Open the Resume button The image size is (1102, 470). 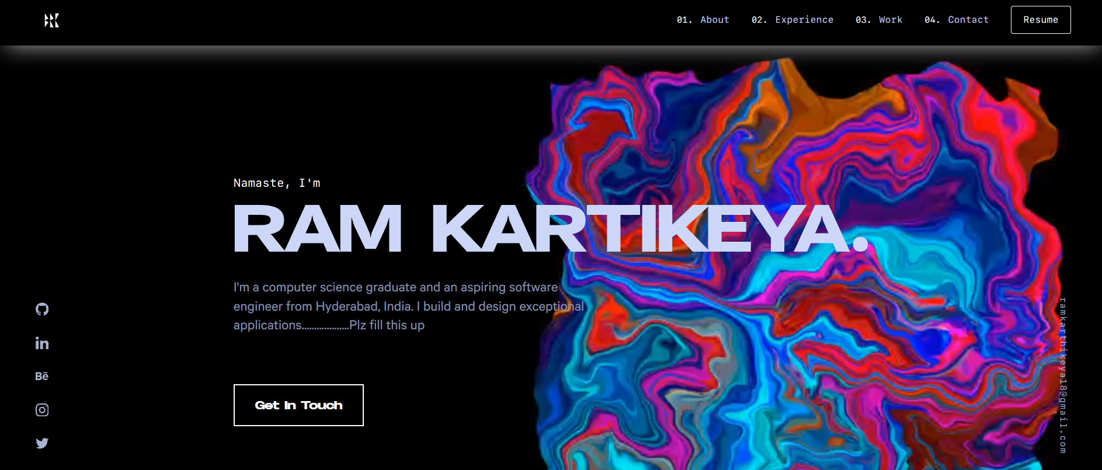(1041, 20)
